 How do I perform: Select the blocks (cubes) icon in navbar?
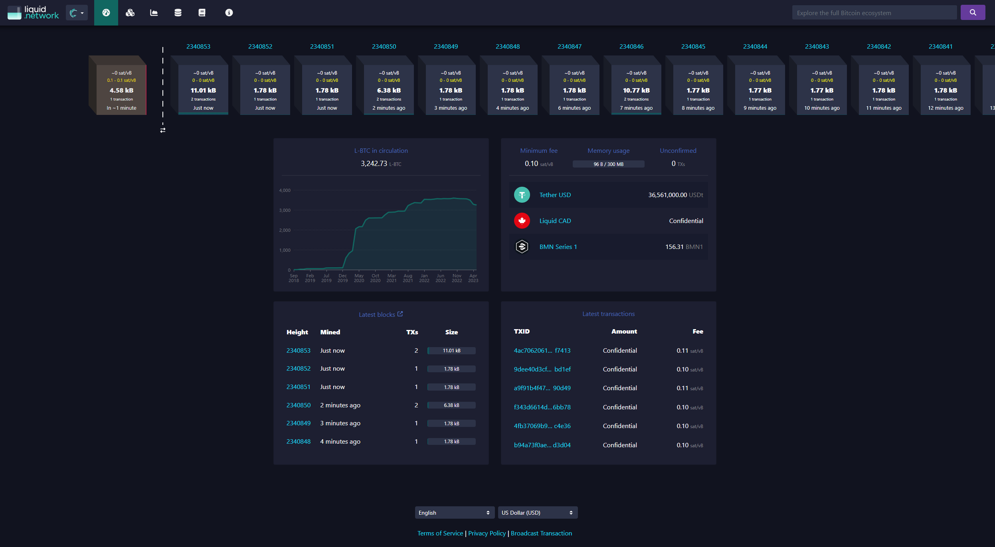(x=130, y=12)
